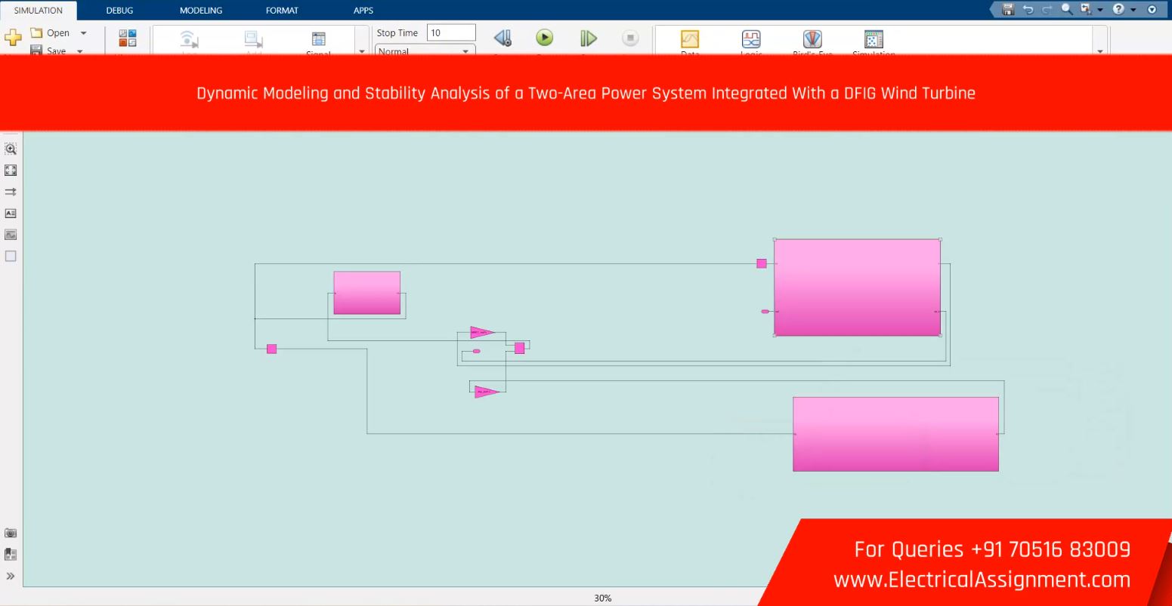This screenshot has width=1172, height=606.
Task: Click the camera screenshot icon in palette
Action: click(11, 533)
